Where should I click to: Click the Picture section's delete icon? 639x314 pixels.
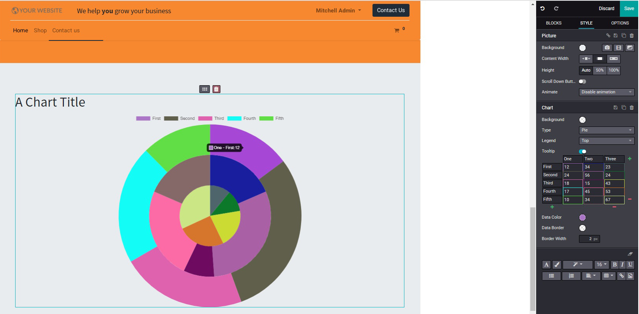[x=632, y=36]
